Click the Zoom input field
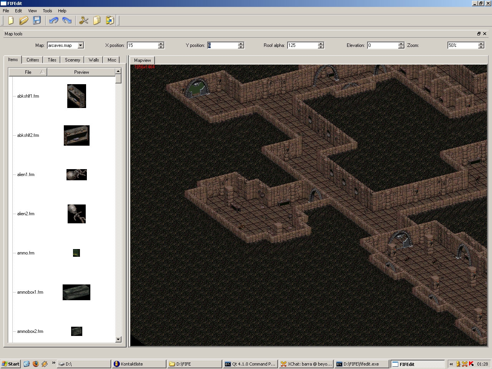The height and width of the screenshot is (369, 492). (463, 45)
